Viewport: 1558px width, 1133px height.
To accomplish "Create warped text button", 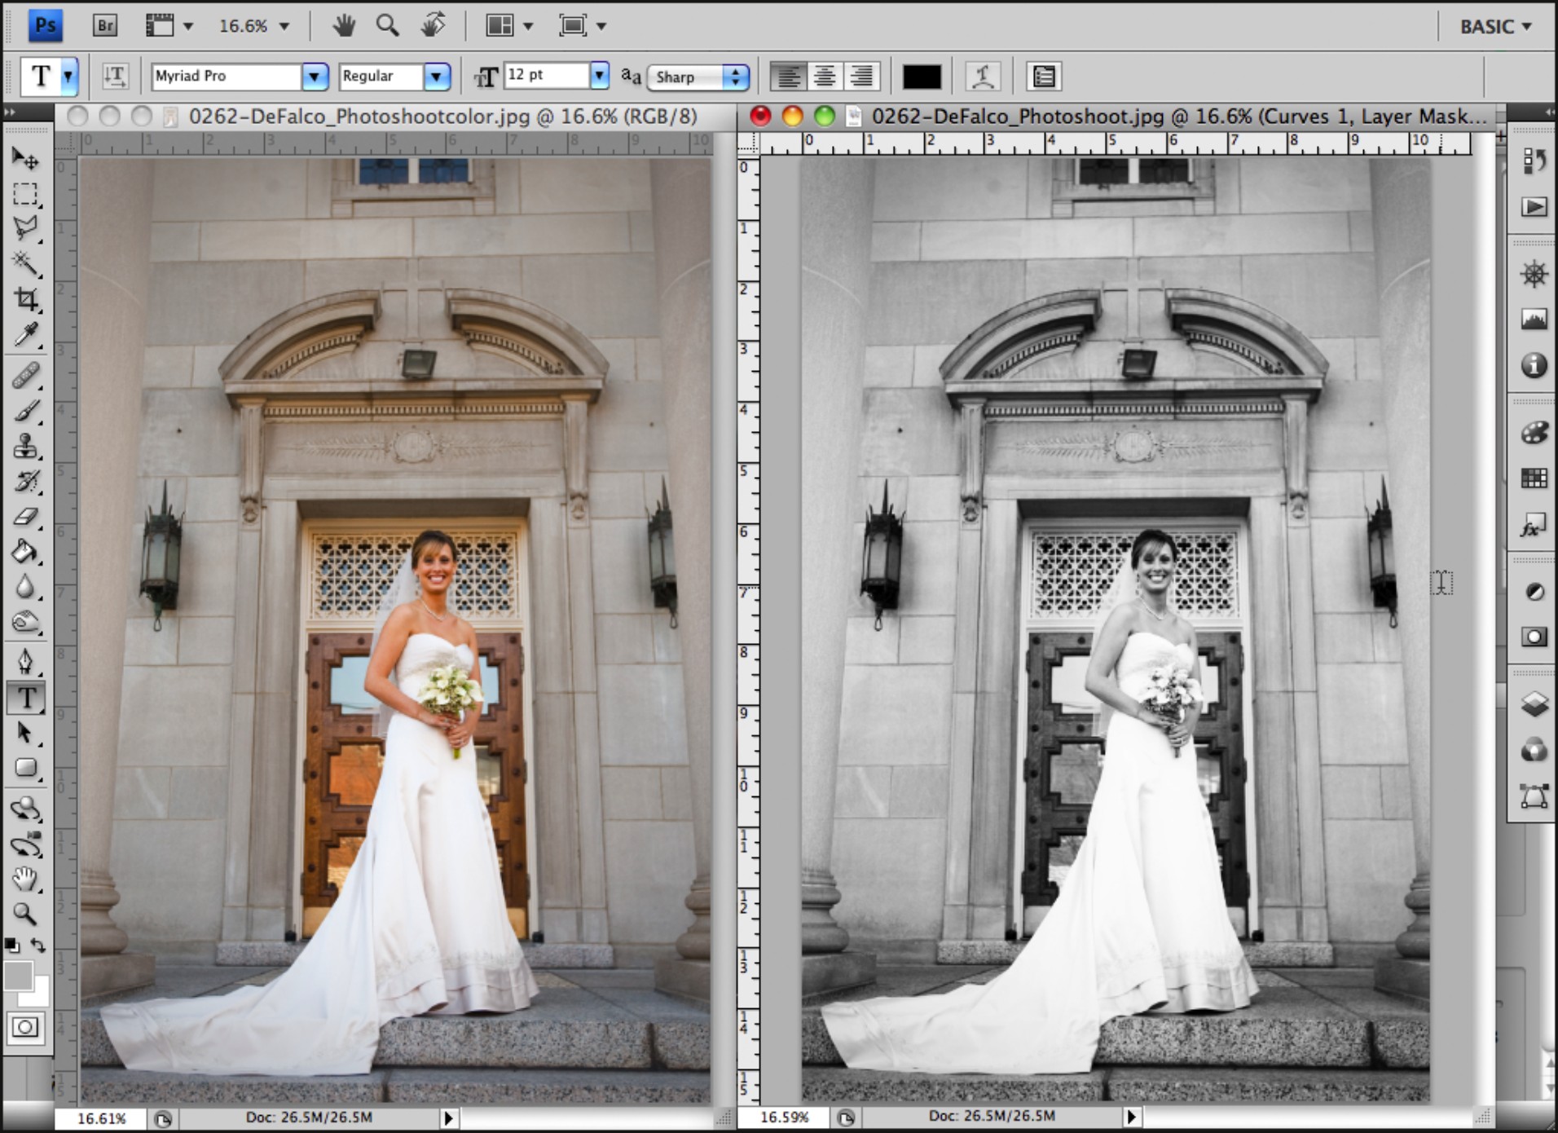I will click(x=983, y=77).
